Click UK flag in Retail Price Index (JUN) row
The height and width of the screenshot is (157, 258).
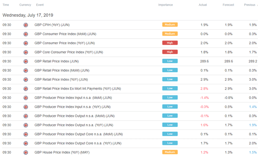[x=26, y=61]
